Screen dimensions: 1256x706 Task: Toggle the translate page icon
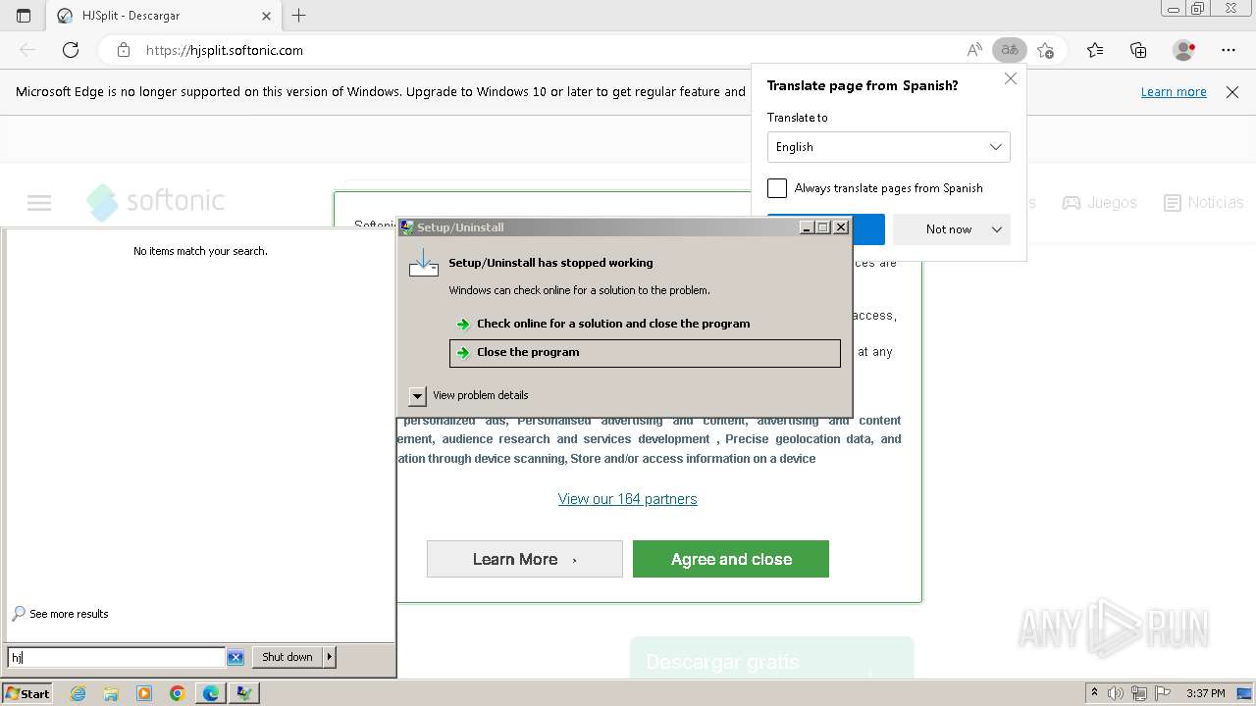coord(1009,50)
